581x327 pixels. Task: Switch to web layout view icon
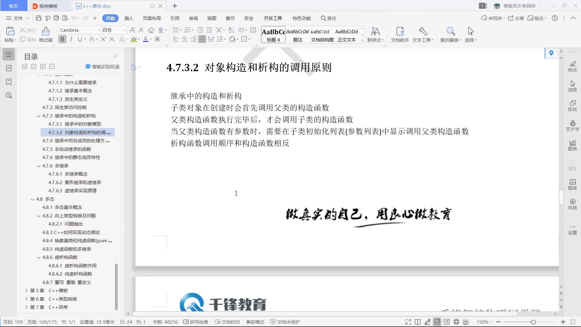tap(456, 322)
